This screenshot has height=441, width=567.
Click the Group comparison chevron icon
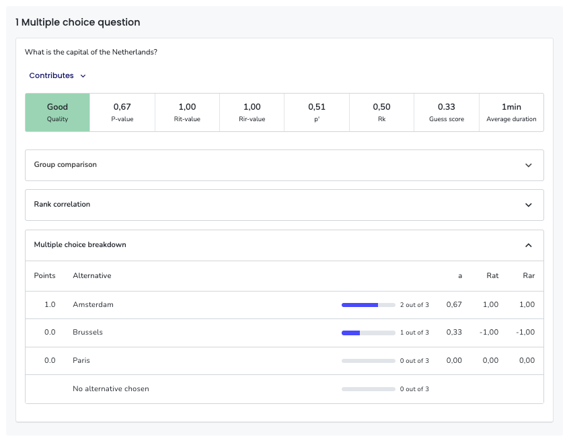click(x=528, y=165)
